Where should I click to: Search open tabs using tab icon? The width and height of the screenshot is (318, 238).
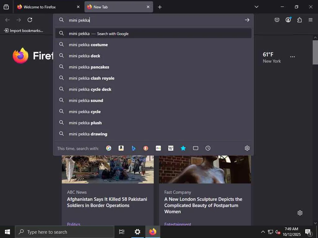[x=196, y=148]
